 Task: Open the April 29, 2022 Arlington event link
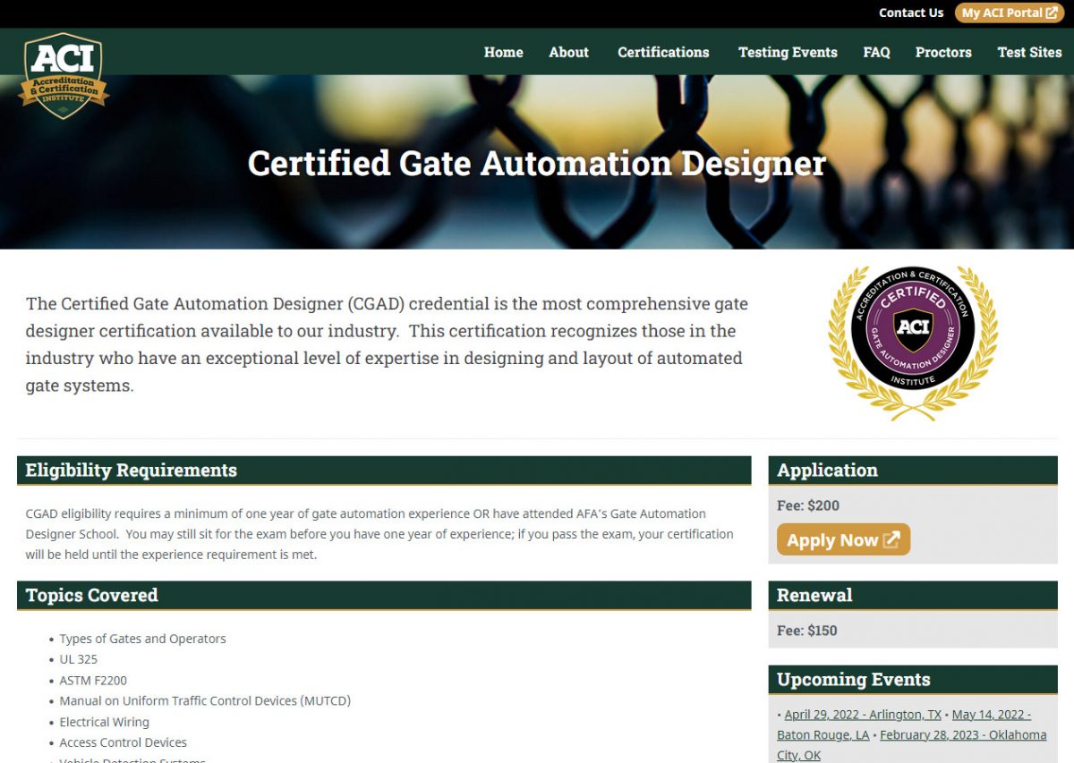(862, 714)
